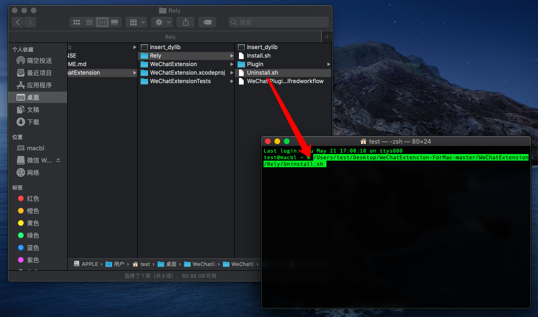Expand the atExtension folder arrow in left column
The image size is (538, 317).
(134, 73)
